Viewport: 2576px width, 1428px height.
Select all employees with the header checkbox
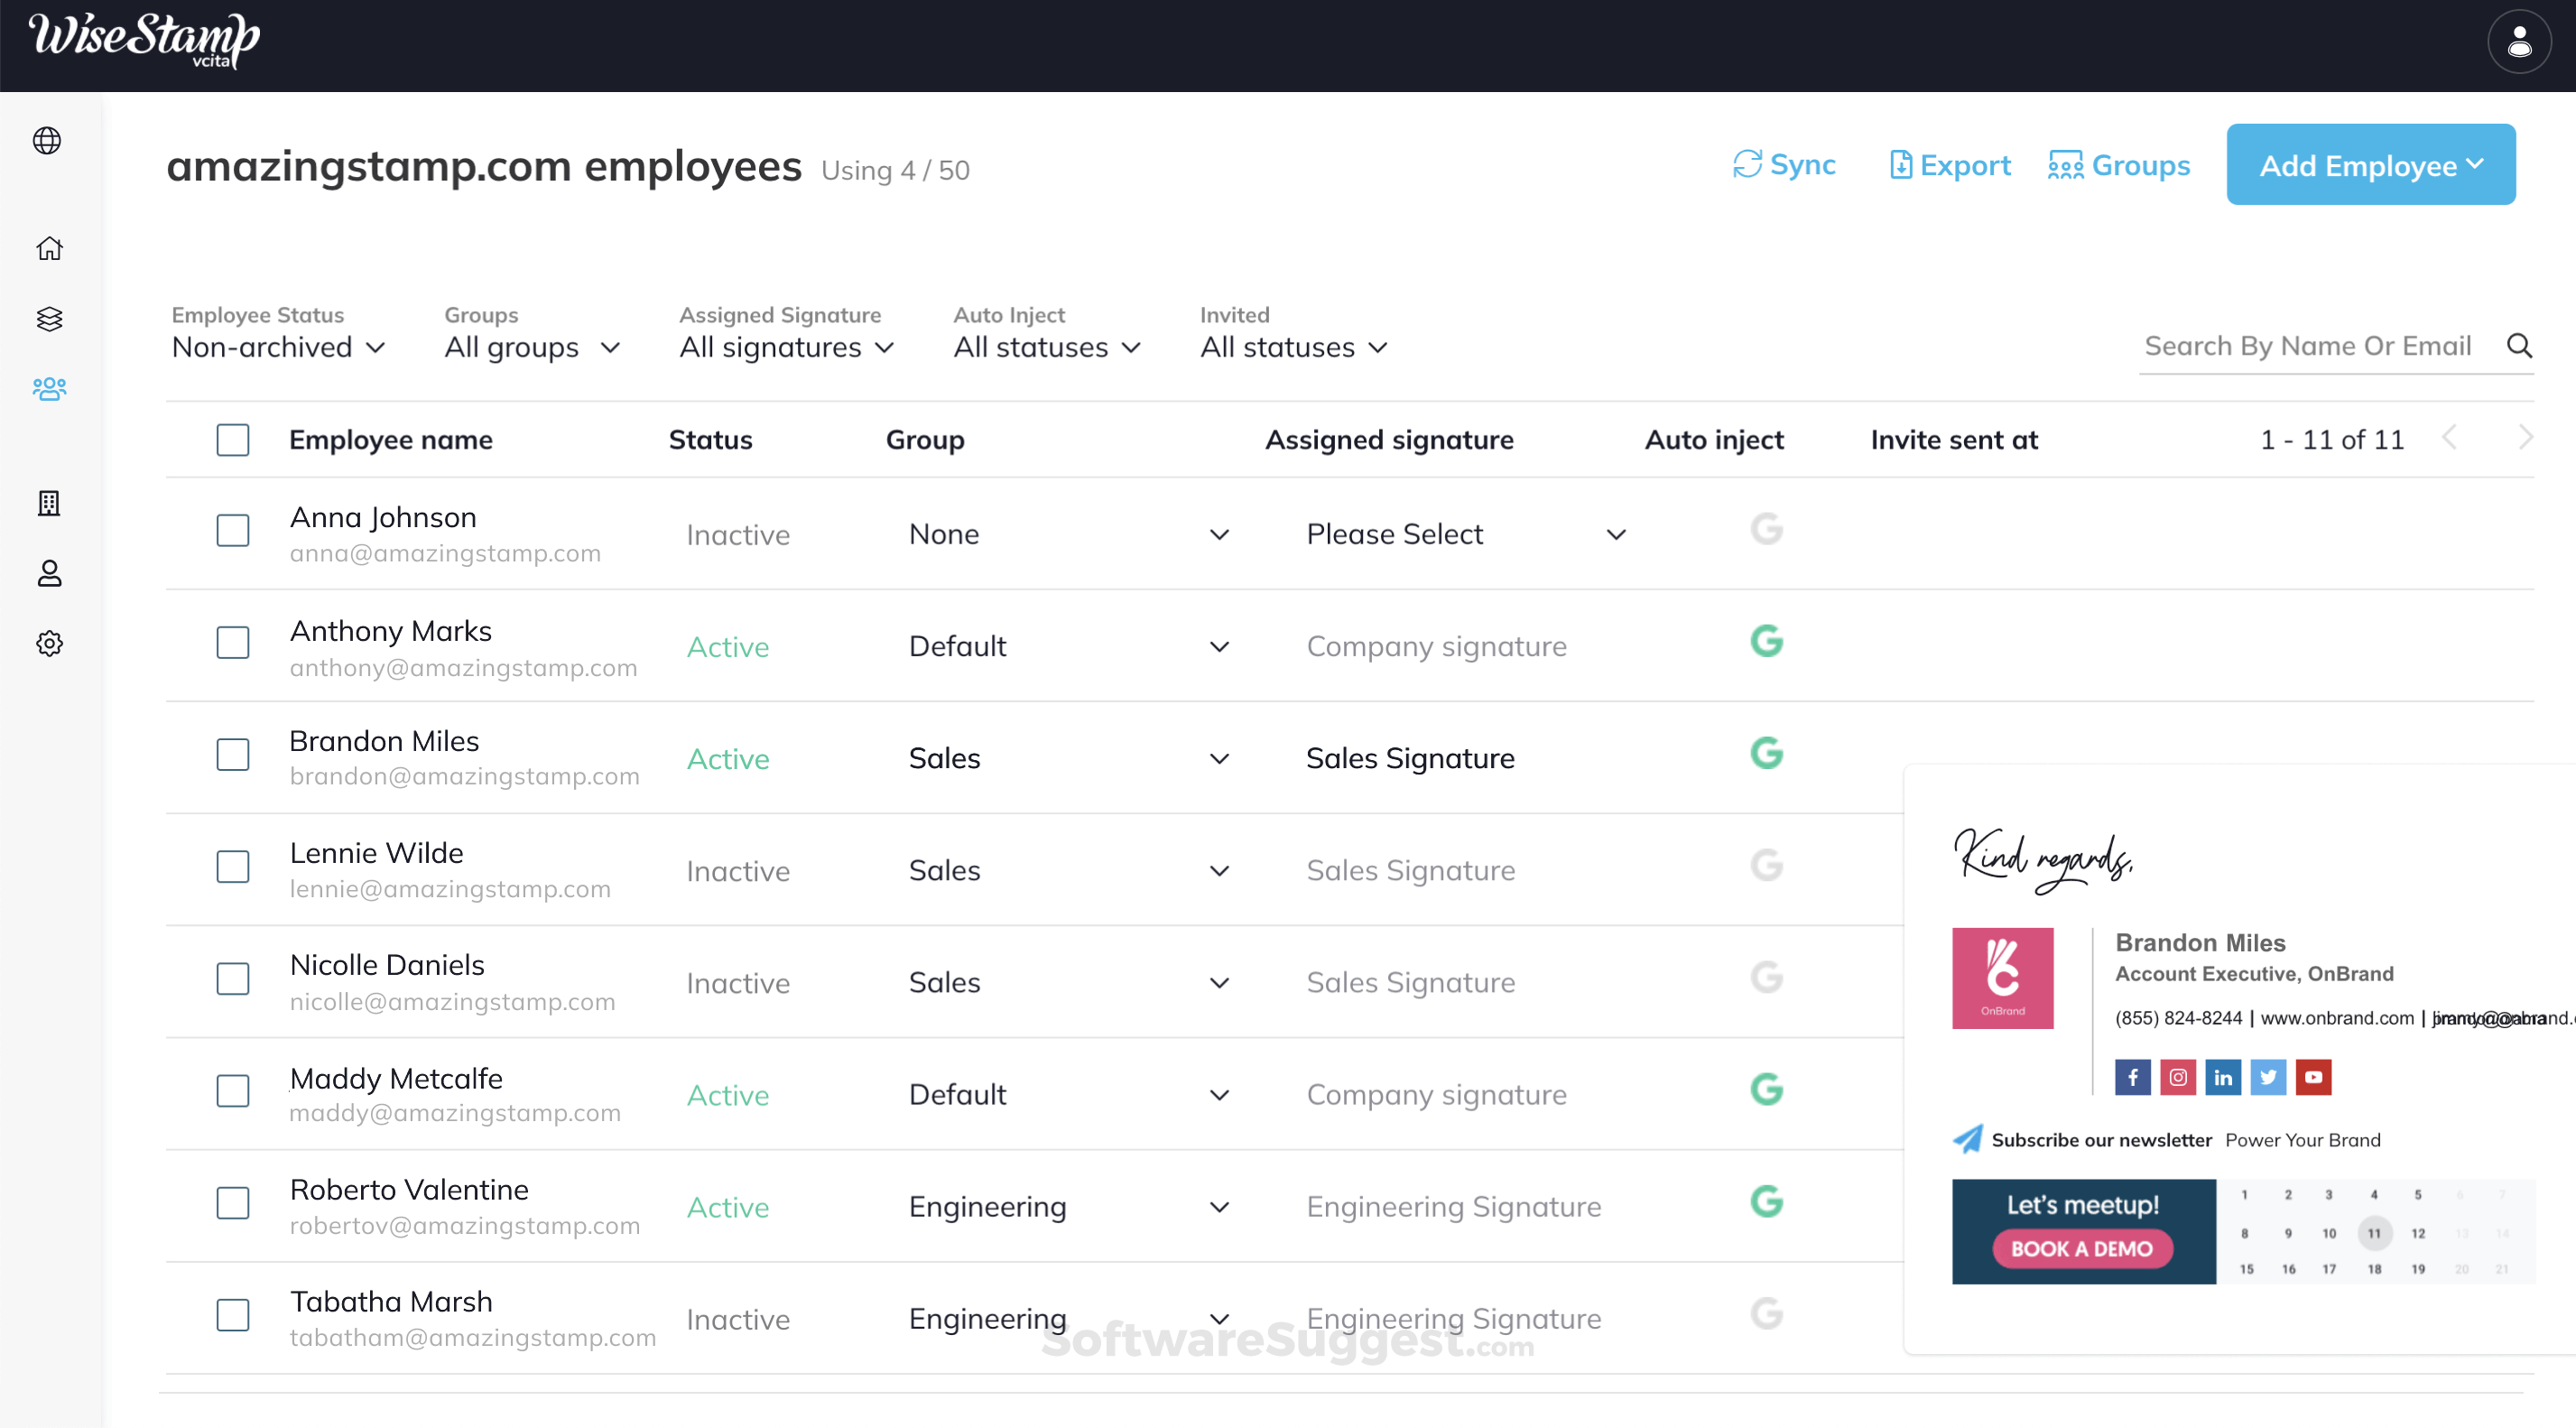point(232,439)
